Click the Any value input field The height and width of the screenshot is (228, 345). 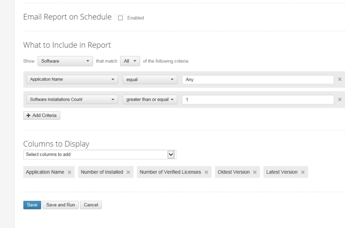coord(258,80)
